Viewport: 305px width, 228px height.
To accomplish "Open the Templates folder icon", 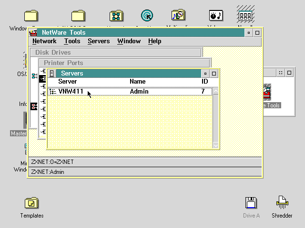I will point(31,203).
